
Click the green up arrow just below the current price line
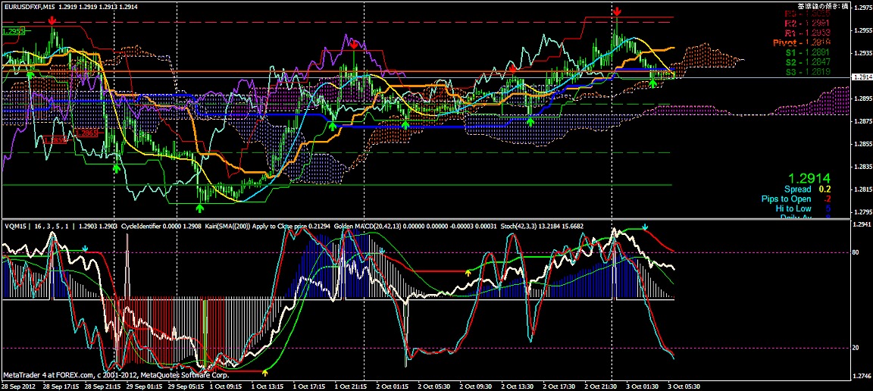pyautogui.click(x=653, y=83)
